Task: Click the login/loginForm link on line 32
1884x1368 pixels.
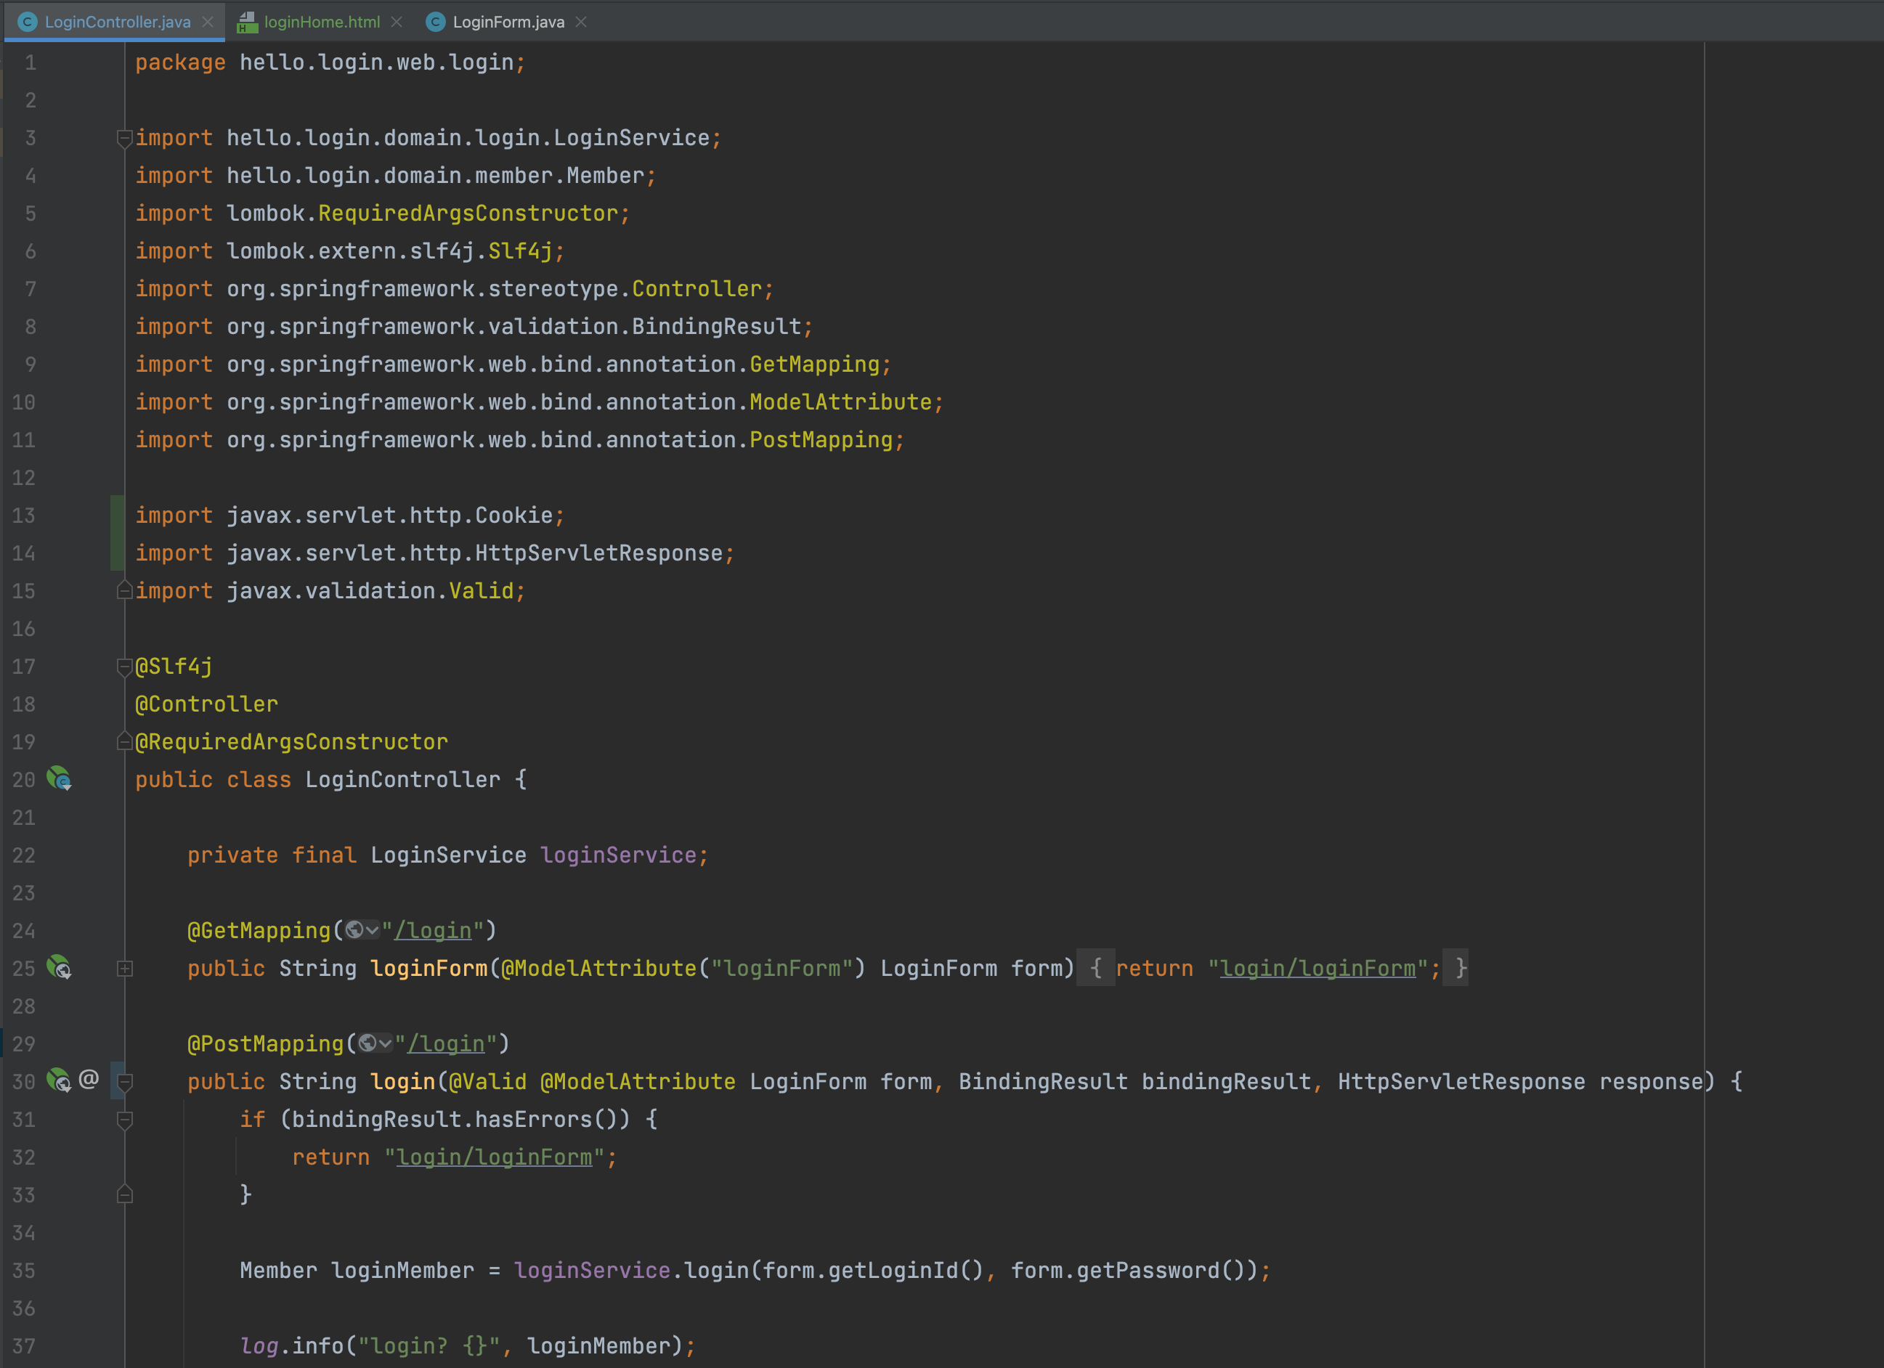Action: [x=495, y=1157]
